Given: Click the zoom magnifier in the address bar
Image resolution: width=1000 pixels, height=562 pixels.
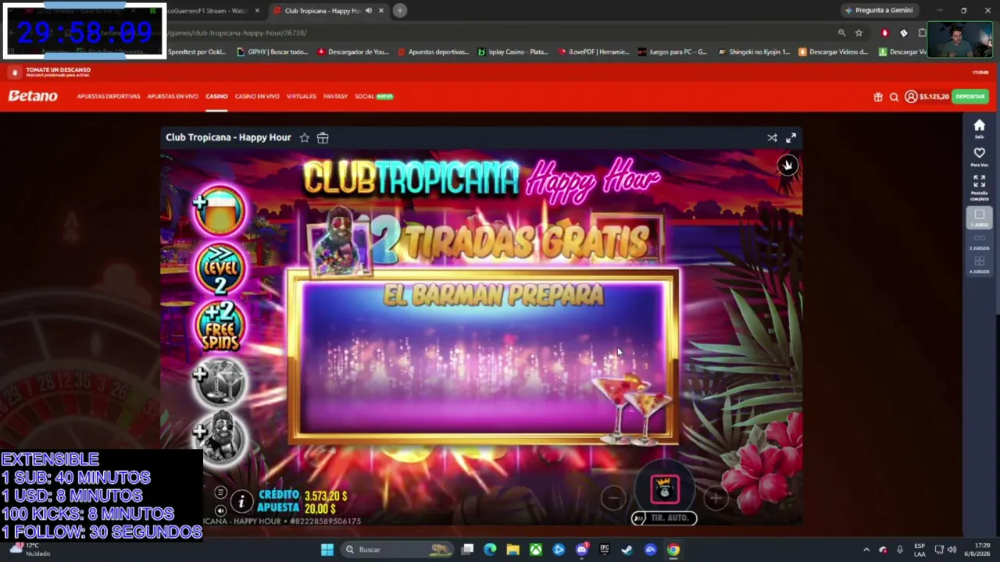Looking at the screenshot, I should [841, 33].
